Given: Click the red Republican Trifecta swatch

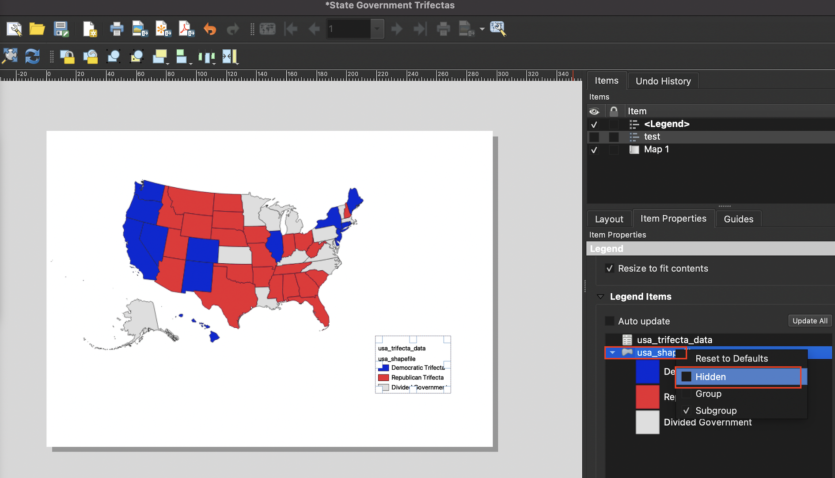Looking at the screenshot, I should (x=647, y=397).
